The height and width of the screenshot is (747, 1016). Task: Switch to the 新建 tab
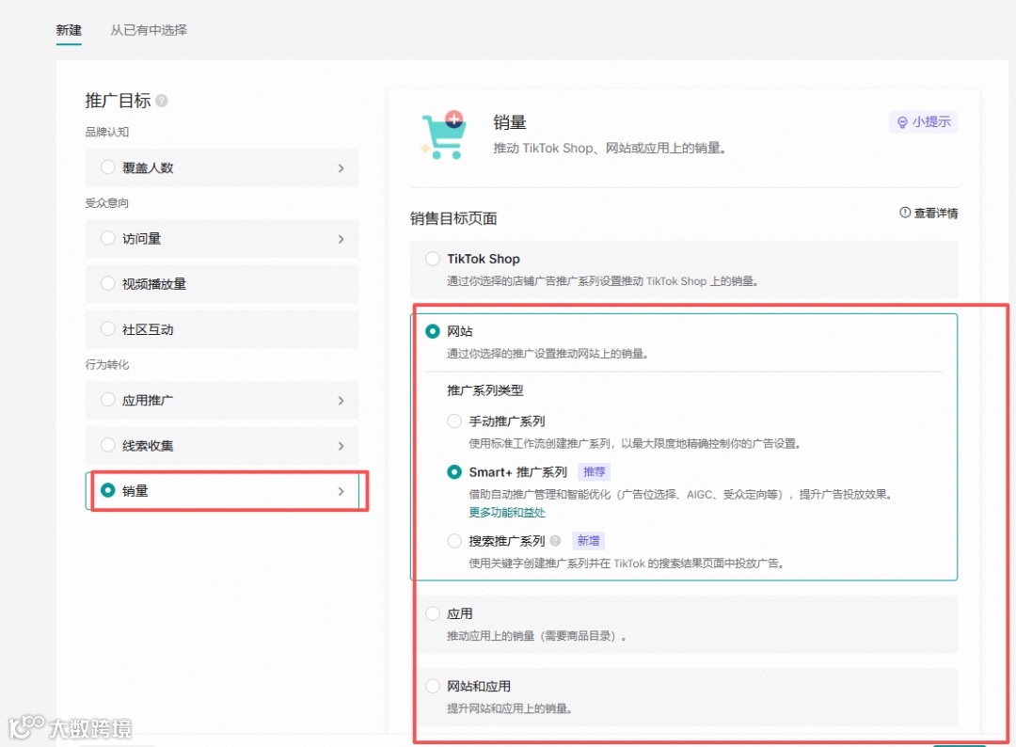[69, 30]
